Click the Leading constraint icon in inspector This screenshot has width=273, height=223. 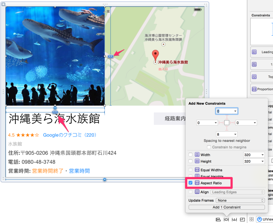pyautogui.click(x=254, y=52)
